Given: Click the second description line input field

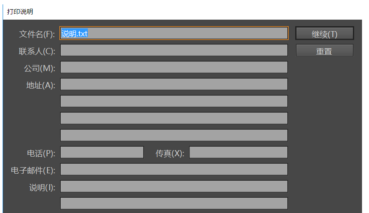Looking at the screenshot, I should 174,203.
